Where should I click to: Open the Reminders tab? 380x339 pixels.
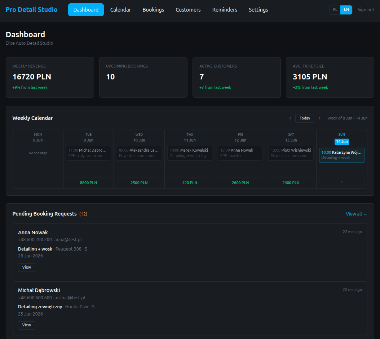225,10
